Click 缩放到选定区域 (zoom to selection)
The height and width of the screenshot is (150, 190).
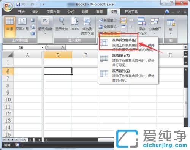pos(87,26)
